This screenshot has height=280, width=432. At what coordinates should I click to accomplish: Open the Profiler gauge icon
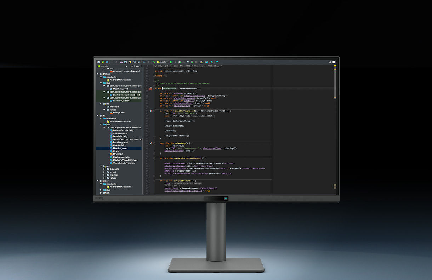(x=188, y=62)
